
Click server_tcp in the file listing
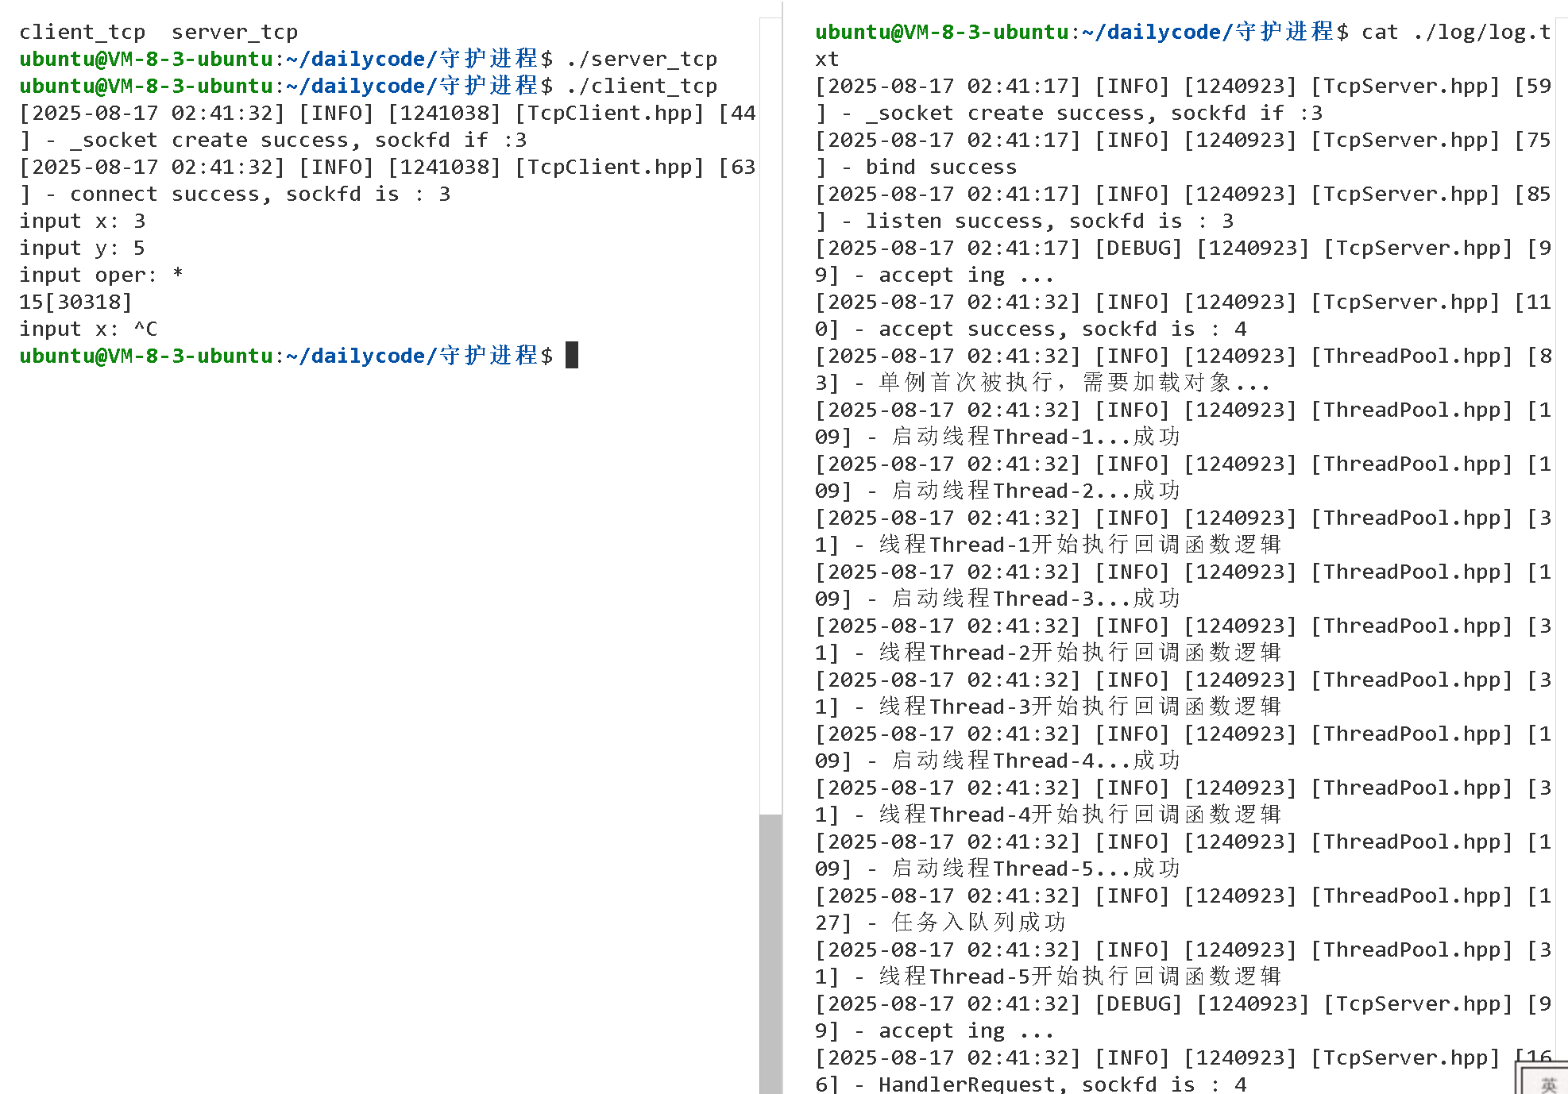[234, 32]
